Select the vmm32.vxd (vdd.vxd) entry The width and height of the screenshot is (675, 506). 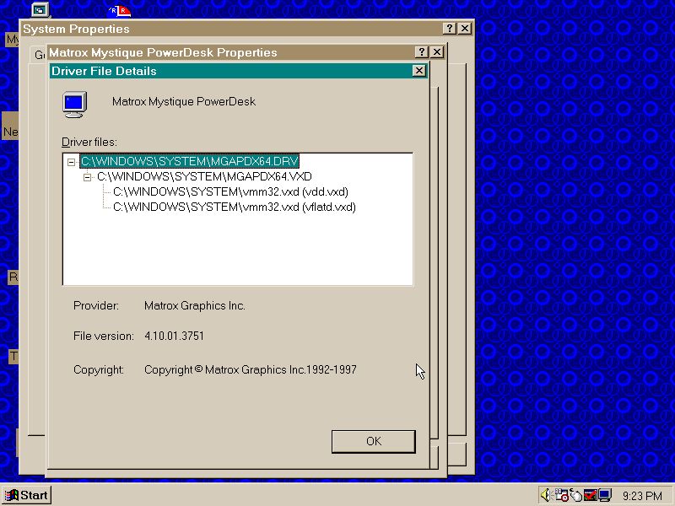(x=230, y=191)
